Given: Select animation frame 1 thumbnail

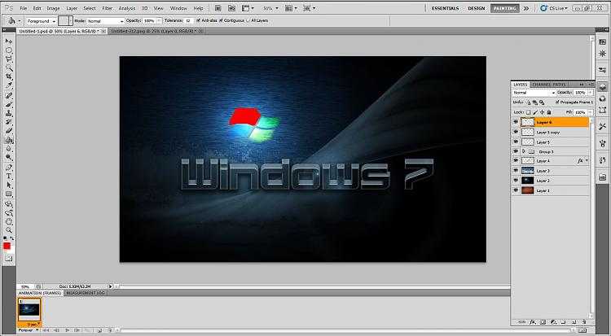Looking at the screenshot, I should [29, 310].
